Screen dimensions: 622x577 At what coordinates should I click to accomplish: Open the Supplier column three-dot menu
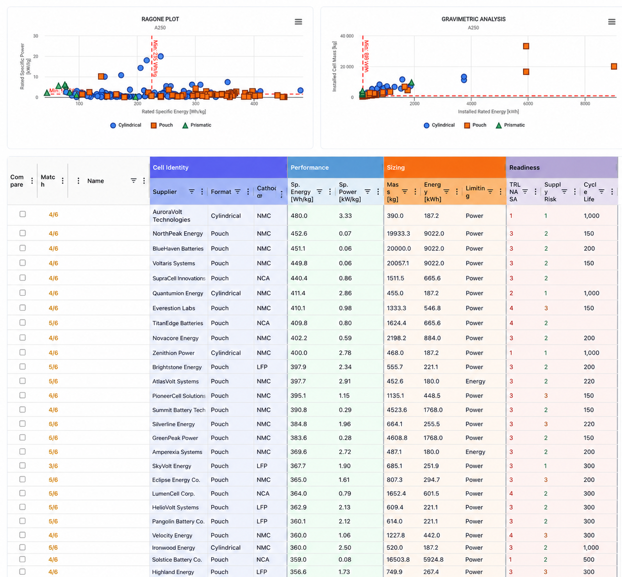pos(202,192)
